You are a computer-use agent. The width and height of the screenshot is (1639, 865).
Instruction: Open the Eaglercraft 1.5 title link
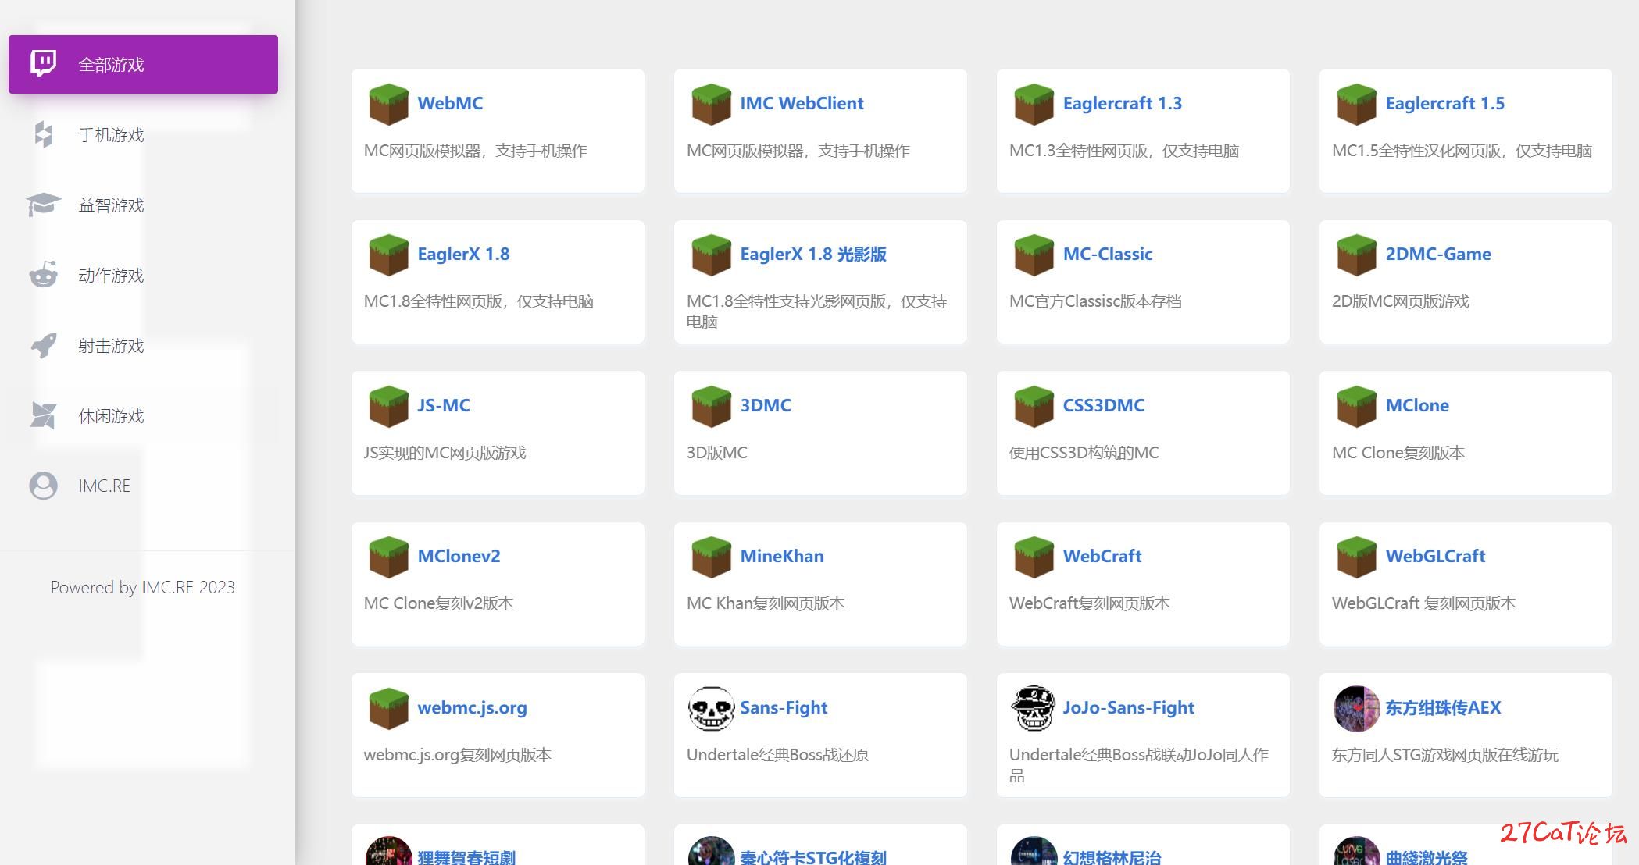point(1444,103)
